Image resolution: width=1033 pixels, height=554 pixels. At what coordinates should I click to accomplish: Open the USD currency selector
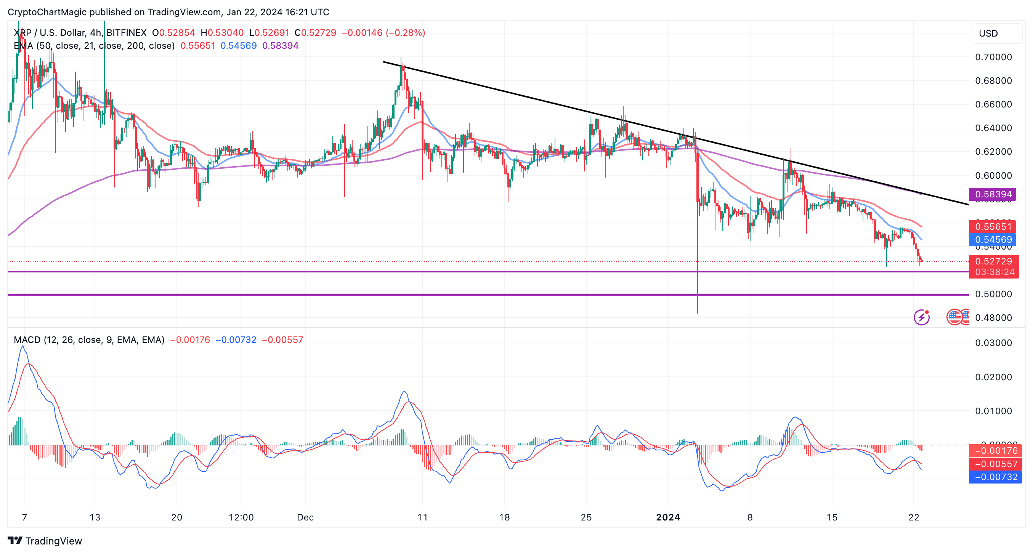pos(996,33)
